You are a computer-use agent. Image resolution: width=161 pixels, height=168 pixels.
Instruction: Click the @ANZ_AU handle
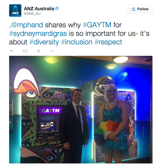[32, 14]
